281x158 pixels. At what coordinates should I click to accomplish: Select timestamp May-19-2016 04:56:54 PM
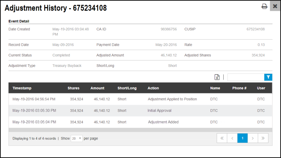pos(34,99)
